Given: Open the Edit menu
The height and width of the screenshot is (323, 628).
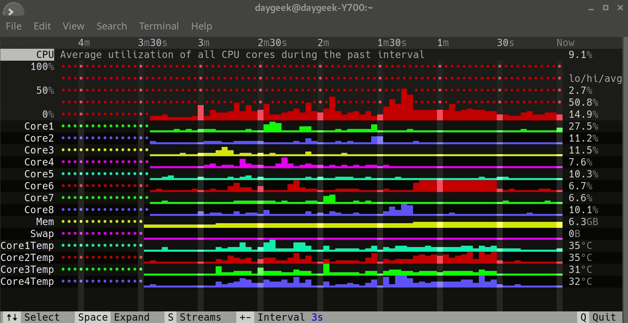Looking at the screenshot, I should tap(42, 26).
